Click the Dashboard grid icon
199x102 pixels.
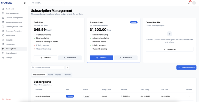[3, 9]
